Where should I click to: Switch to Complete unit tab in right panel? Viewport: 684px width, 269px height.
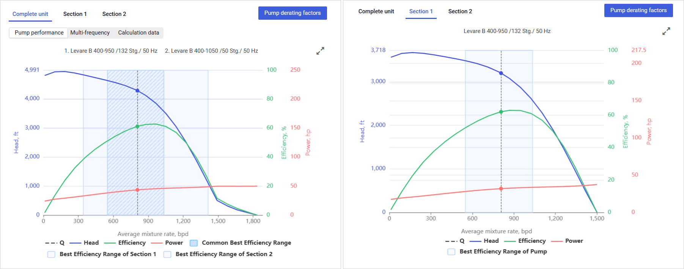tap(376, 11)
